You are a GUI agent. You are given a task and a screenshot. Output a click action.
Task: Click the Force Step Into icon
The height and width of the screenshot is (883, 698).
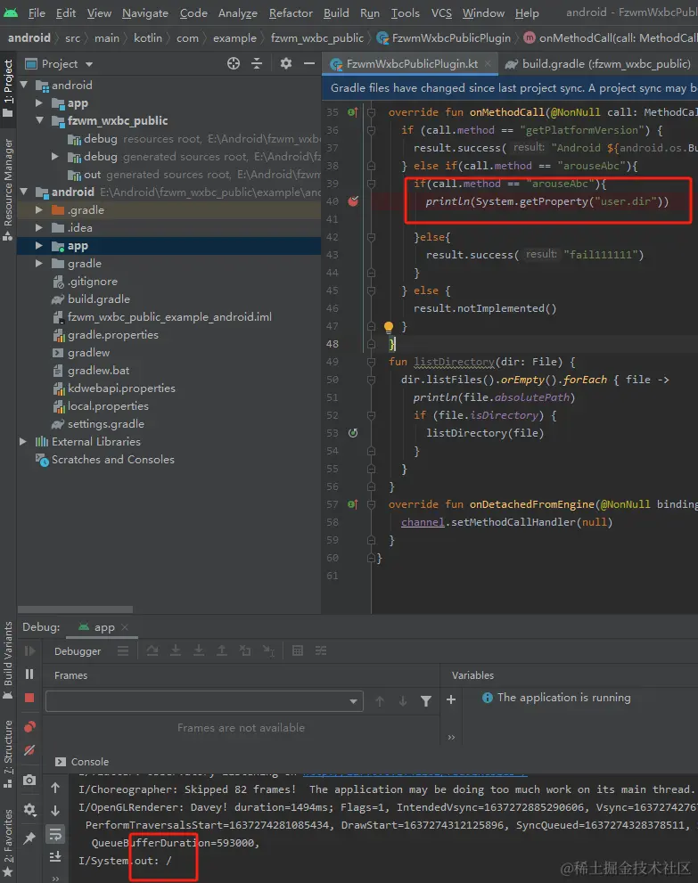[199, 651]
